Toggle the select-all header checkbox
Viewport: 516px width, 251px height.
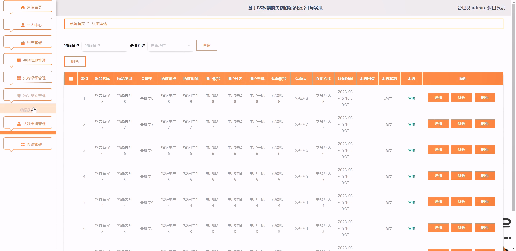[x=71, y=79]
